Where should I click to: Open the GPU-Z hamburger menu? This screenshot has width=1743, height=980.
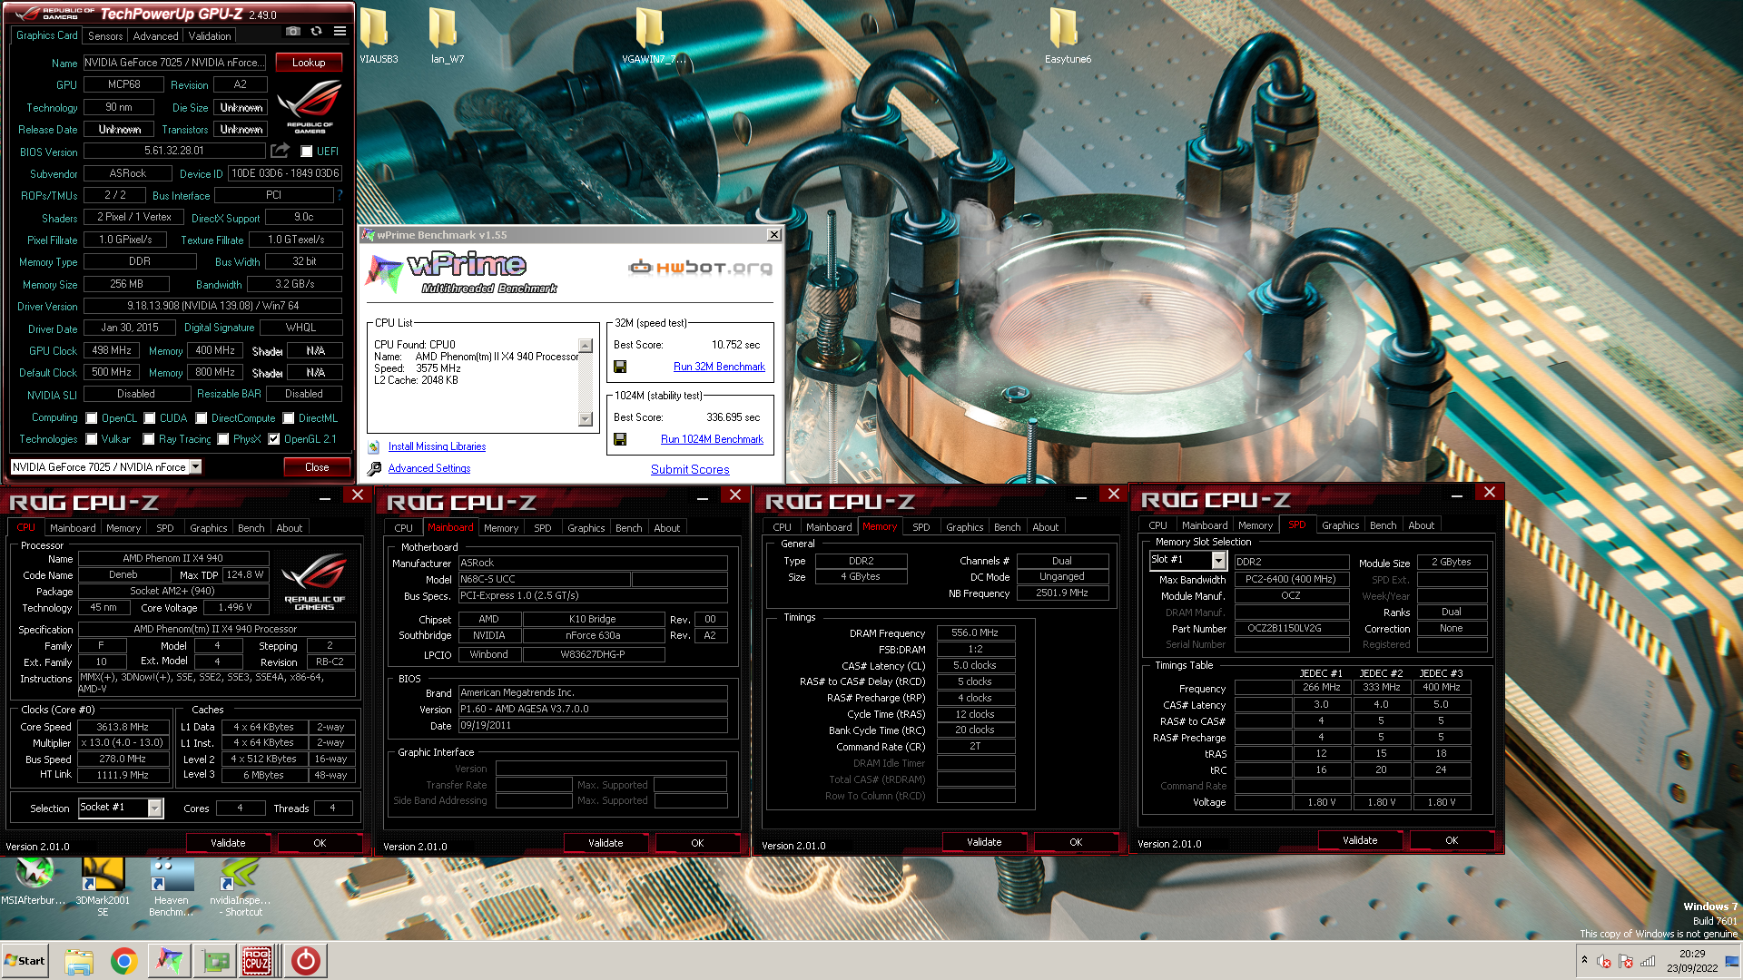(340, 31)
